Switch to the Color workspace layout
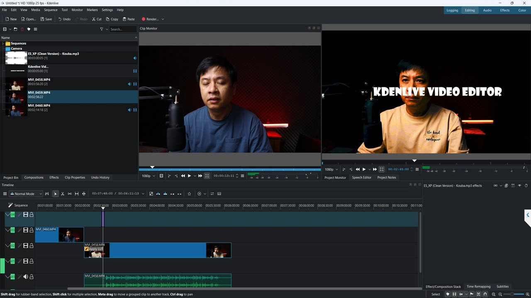The width and height of the screenshot is (531, 298). tap(522, 10)
